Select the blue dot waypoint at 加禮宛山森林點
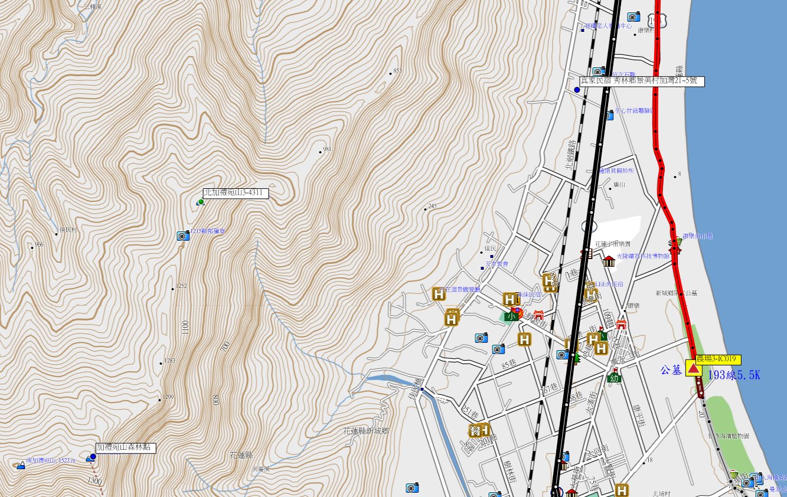Image resolution: width=787 pixels, height=497 pixels. pyautogui.click(x=93, y=457)
